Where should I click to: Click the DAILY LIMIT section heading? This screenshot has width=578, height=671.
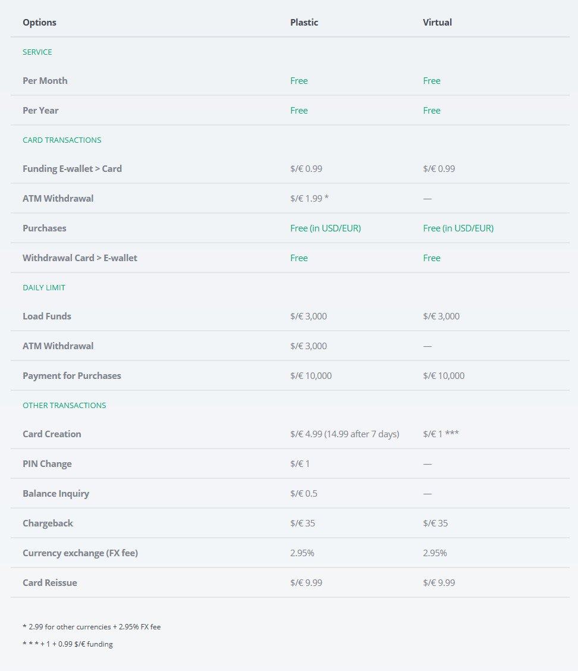point(44,288)
